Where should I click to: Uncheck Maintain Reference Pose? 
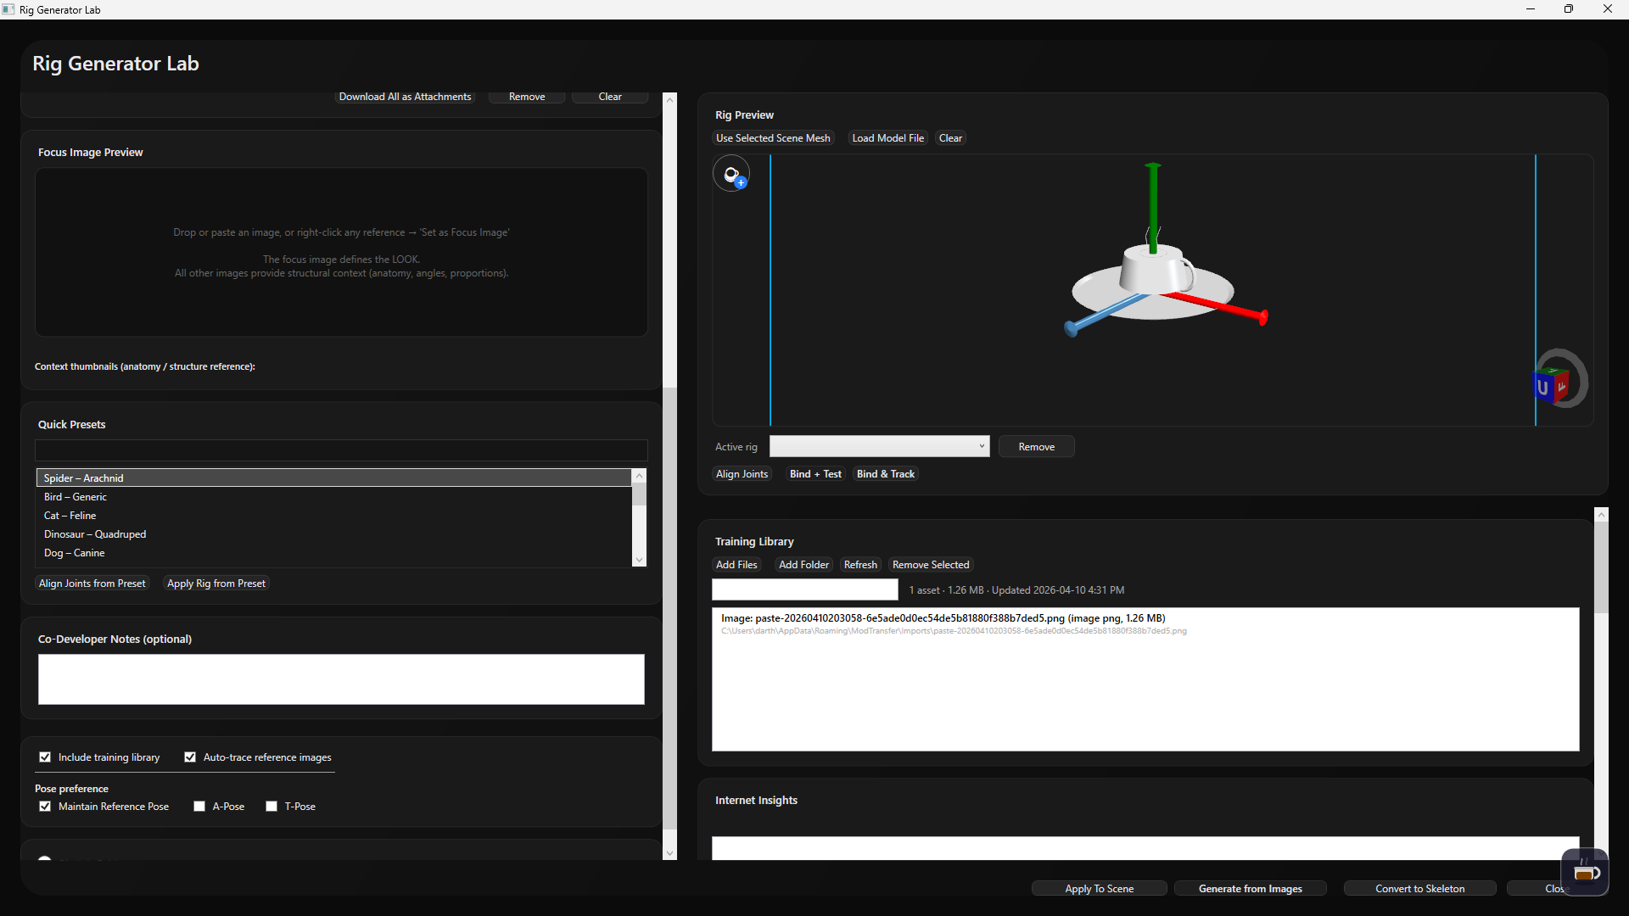coord(45,806)
